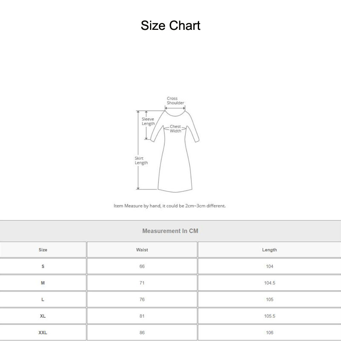Select the Chest Width label
This screenshot has width=341, height=341.
[x=176, y=129]
